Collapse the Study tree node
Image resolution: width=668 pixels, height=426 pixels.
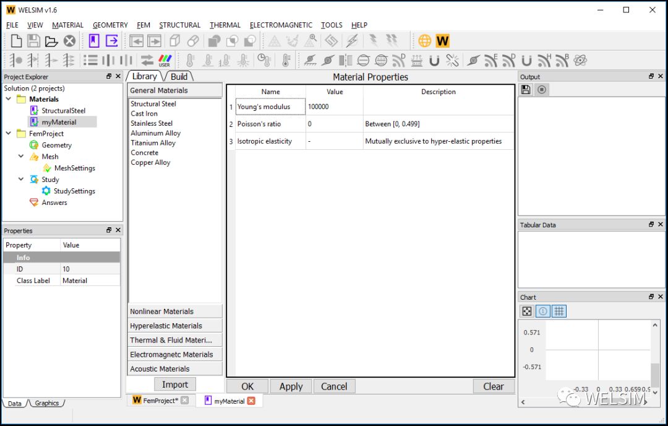tap(21, 180)
